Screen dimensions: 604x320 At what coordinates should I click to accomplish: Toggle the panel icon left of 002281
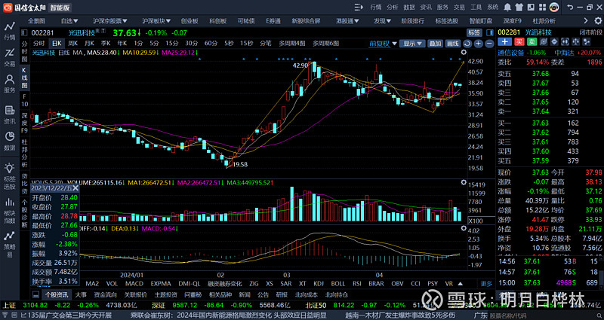coord(25,32)
